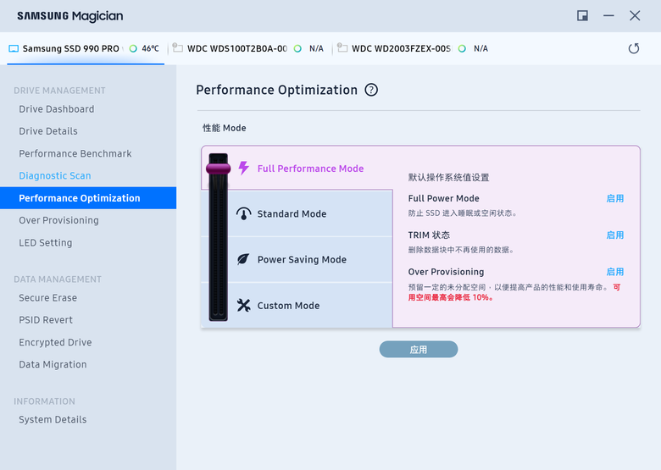Go to Performance Benchmark
The height and width of the screenshot is (470, 661).
tap(75, 154)
